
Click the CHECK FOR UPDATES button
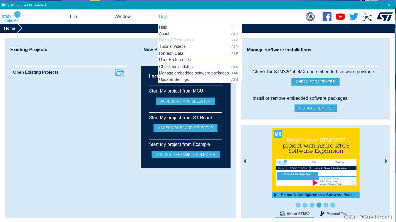[315, 82]
